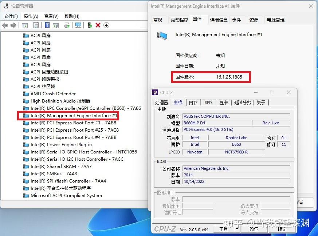Viewport: 318px width, 236px height.
Task: Switch to the 内存 tab in CPU-Z
Action: [x=193, y=103]
